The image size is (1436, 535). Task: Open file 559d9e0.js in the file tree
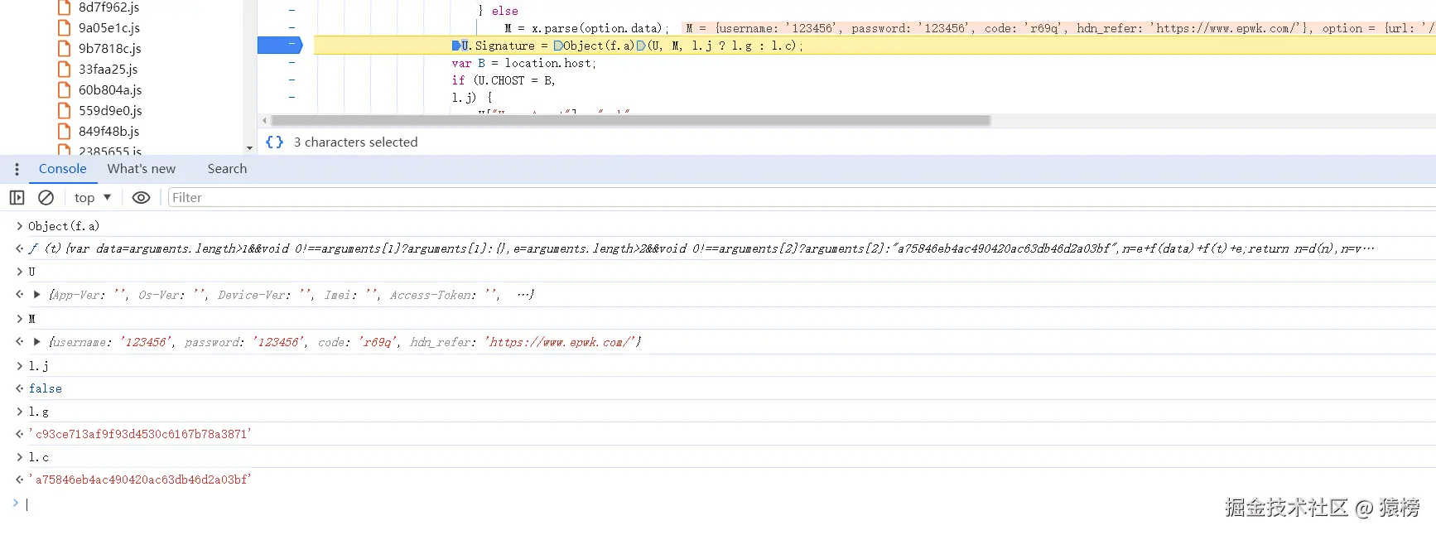(110, 110)
